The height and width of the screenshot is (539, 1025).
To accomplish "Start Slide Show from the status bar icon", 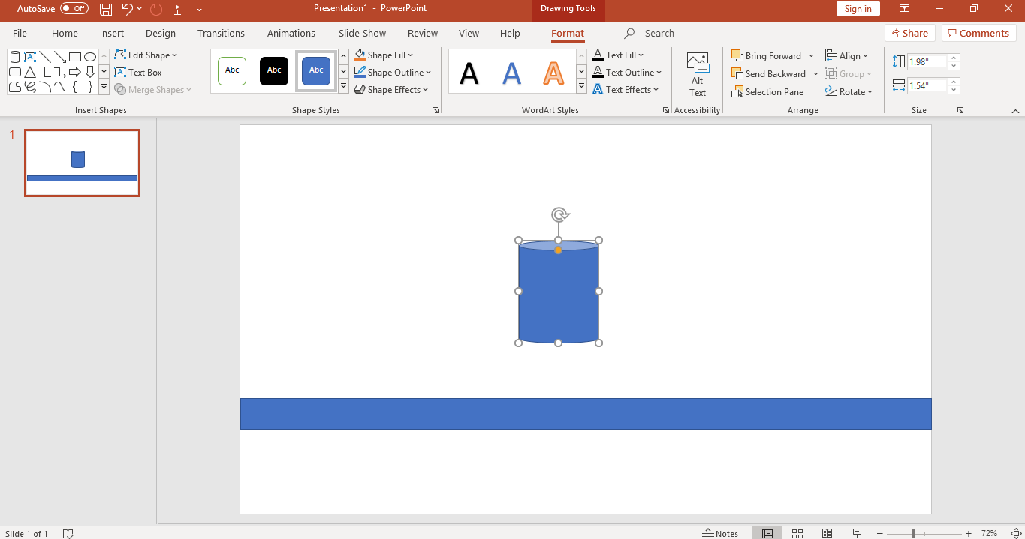I will coord(857,533).
